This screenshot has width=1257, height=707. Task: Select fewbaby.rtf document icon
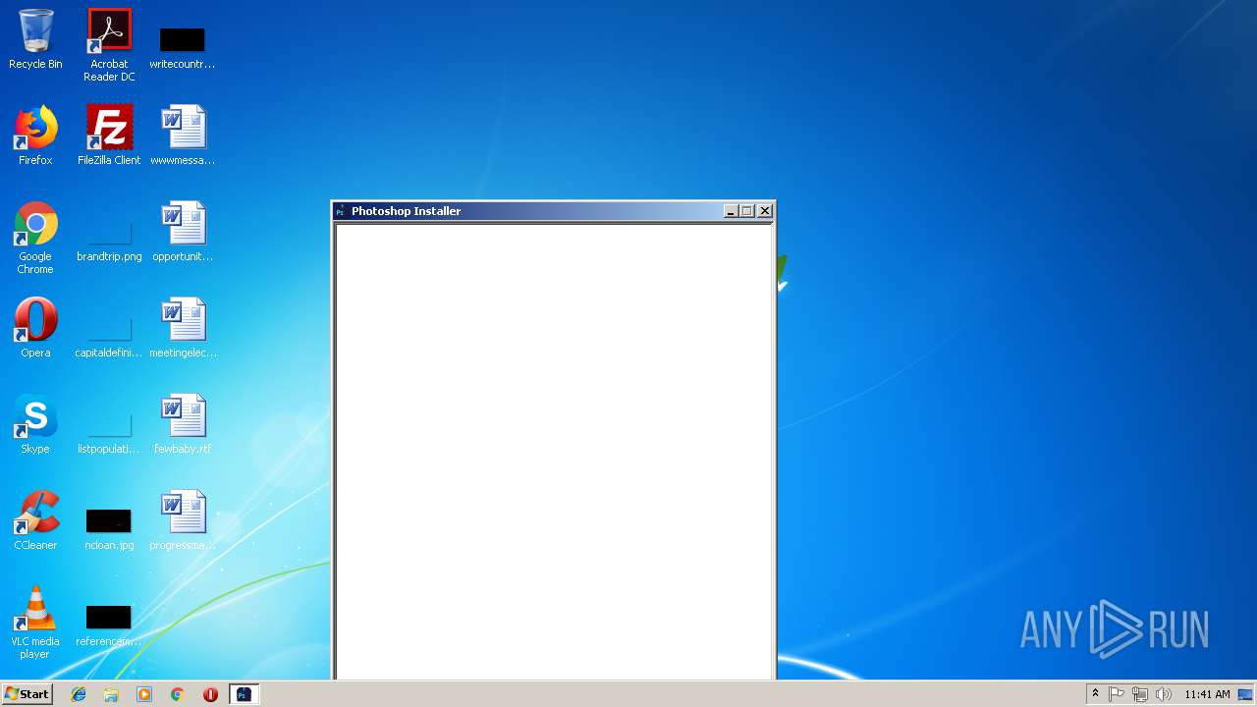[x=183, y=424]
